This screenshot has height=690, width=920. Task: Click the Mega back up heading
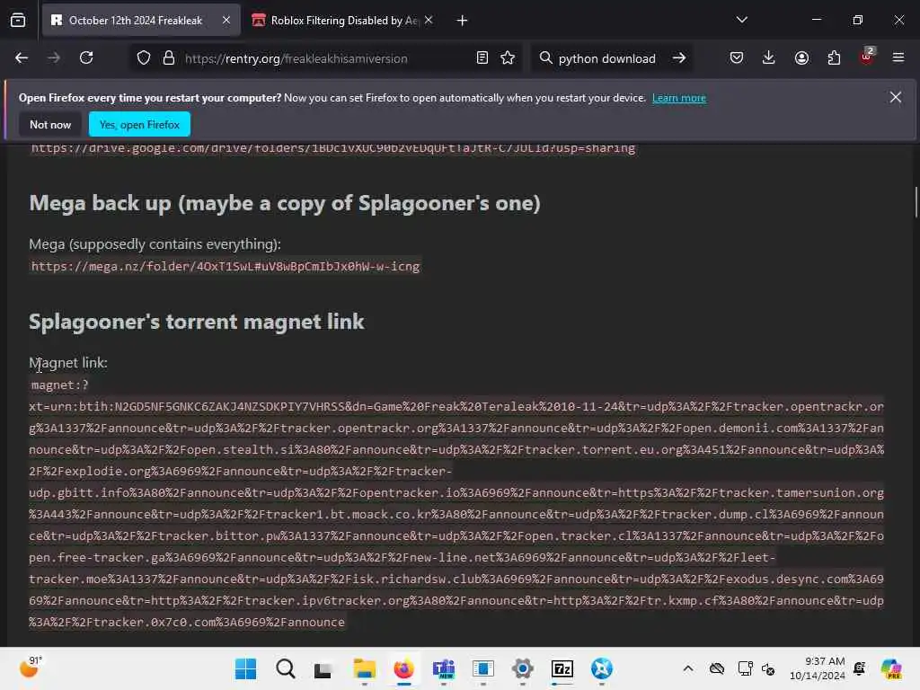click(x=285, y=203)
